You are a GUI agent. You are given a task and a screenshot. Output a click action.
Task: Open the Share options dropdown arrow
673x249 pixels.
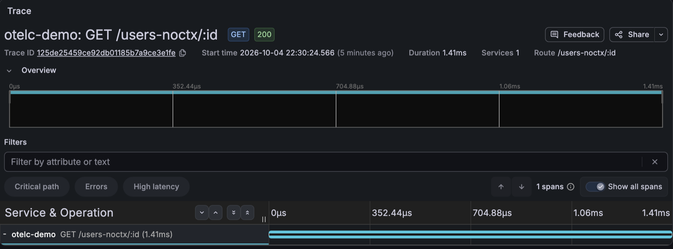tap(661, 34)
